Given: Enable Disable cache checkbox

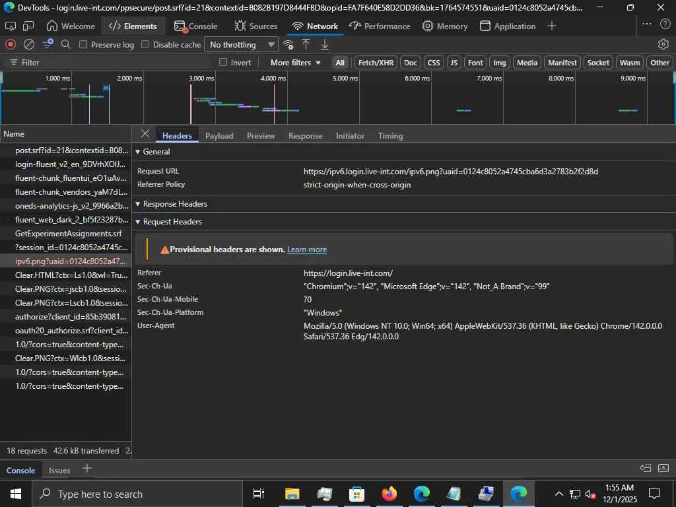Looking at the screenshot, I should point(145,44).
